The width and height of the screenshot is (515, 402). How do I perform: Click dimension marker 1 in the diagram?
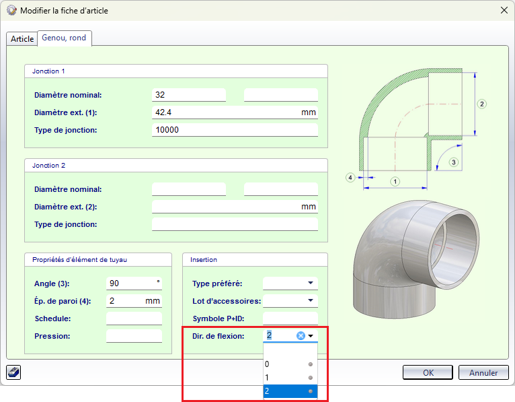[395, 181]
